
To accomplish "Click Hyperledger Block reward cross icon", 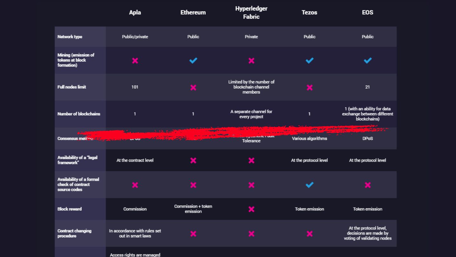I will pos(251,209).
